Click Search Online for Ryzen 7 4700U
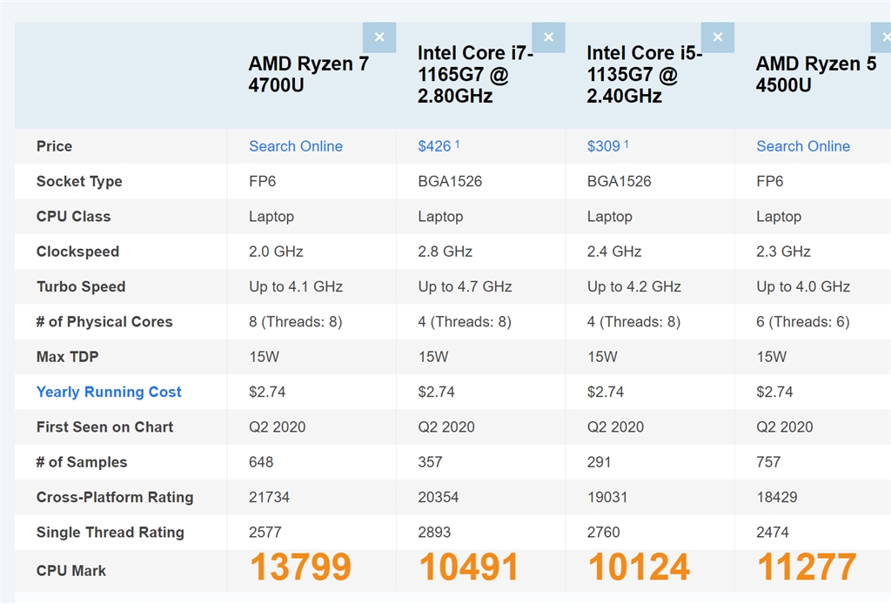Viewport: 891px width, 604px height. 296,146
